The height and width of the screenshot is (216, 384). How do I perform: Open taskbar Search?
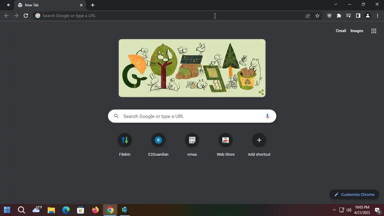click(x=22, y=210)
